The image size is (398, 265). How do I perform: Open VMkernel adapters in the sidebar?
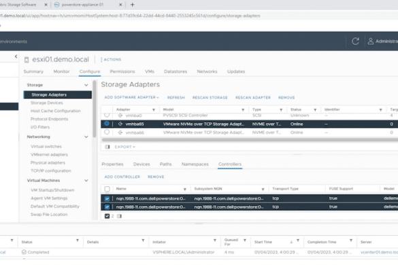[x=49, y=154]
